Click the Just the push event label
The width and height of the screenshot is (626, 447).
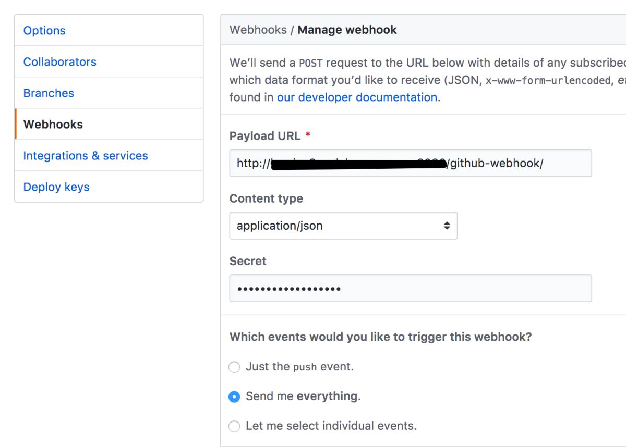(300, 367)
